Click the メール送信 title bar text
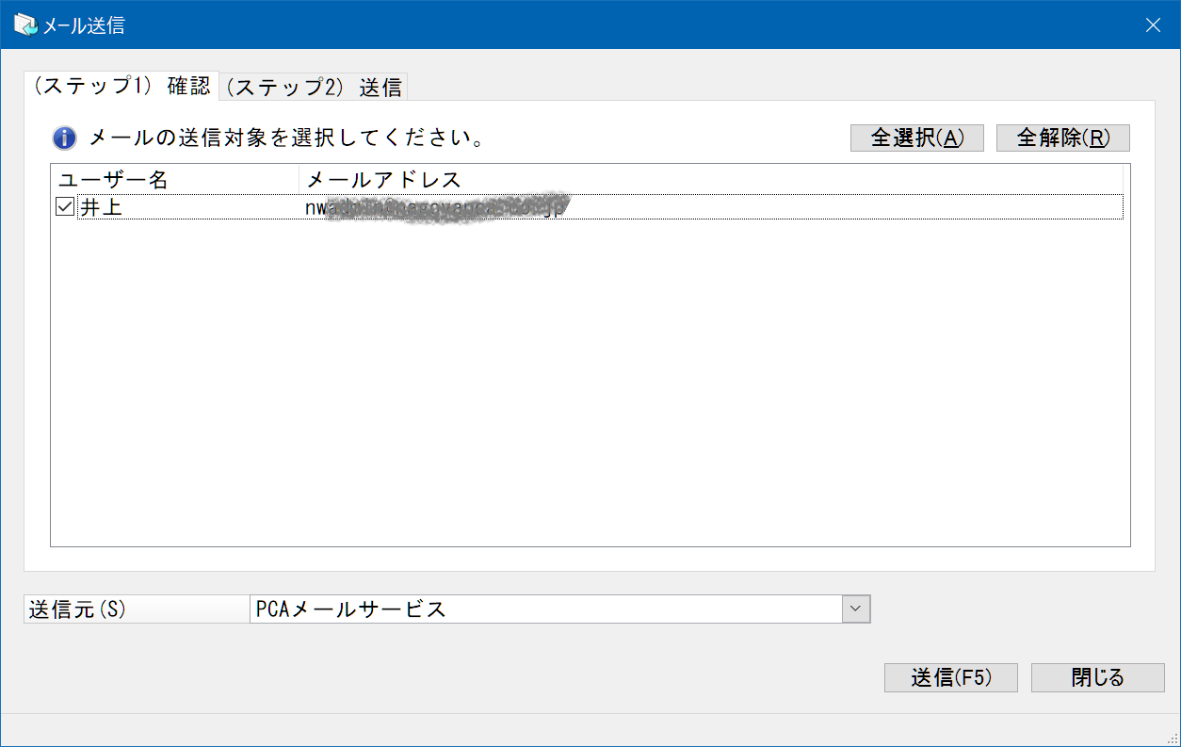 pyautogui.click(x=84, y=25)
